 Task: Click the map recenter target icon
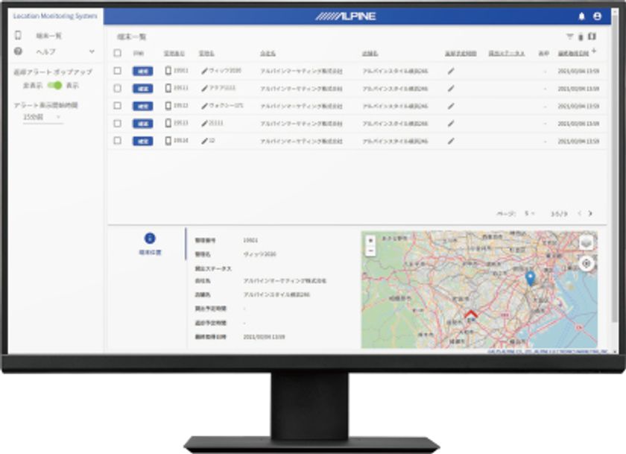(x=586, y=264)
